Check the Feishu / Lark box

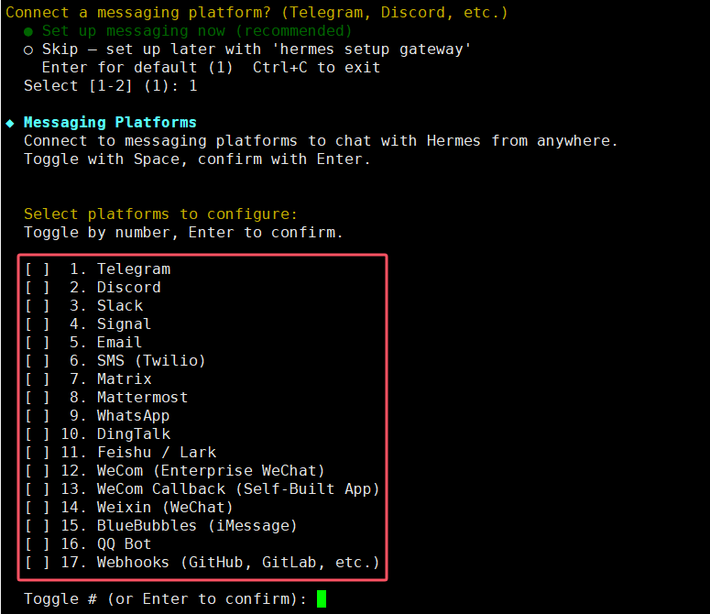[38, 453]
